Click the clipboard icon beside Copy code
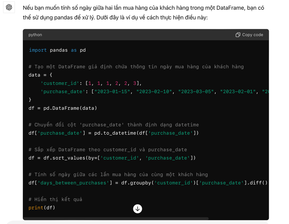 click(238, 35)
